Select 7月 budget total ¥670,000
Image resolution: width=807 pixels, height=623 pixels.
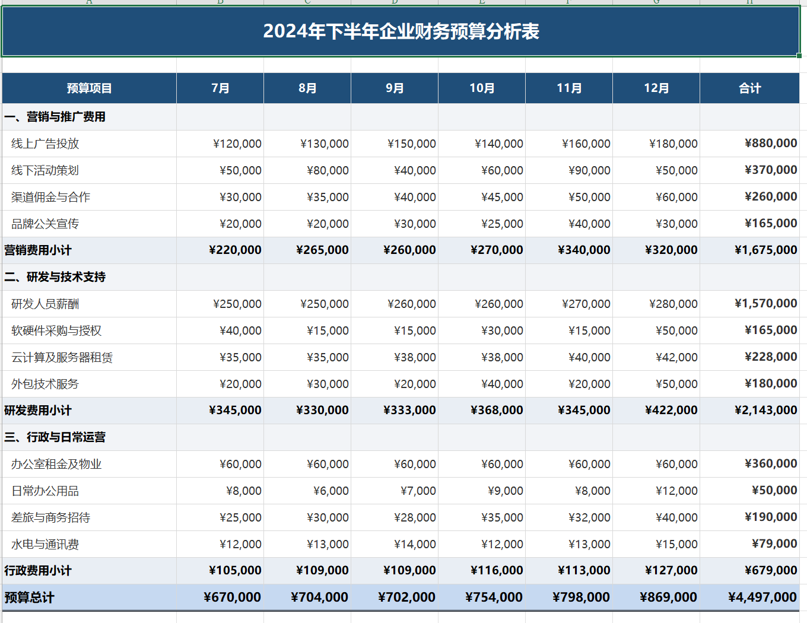coord(220,597)
